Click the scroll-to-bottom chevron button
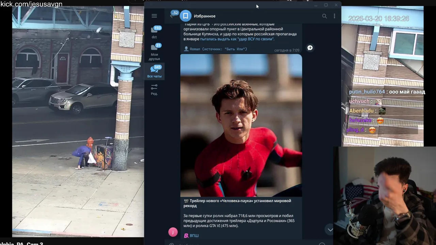This screenshot has width=436, height=245. click(x=330, y=230)
